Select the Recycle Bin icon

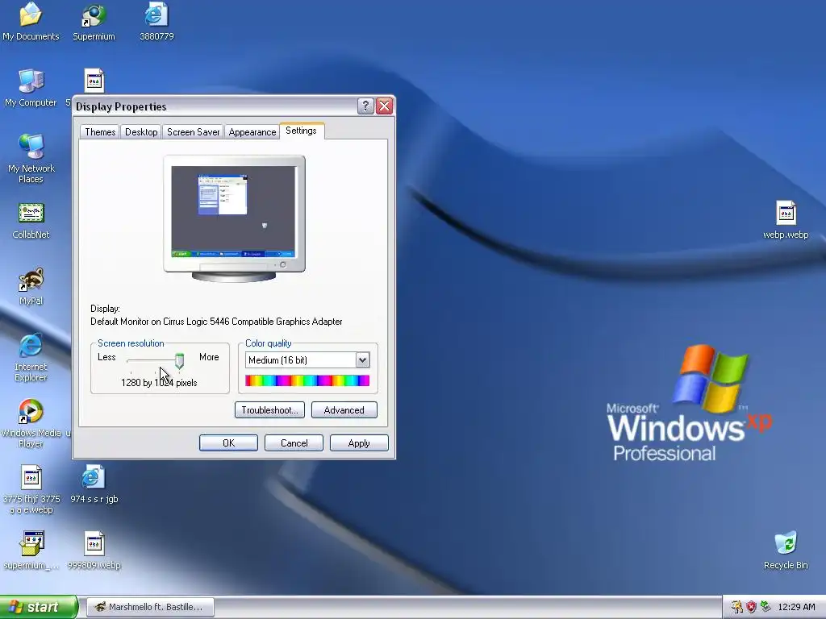786,550
